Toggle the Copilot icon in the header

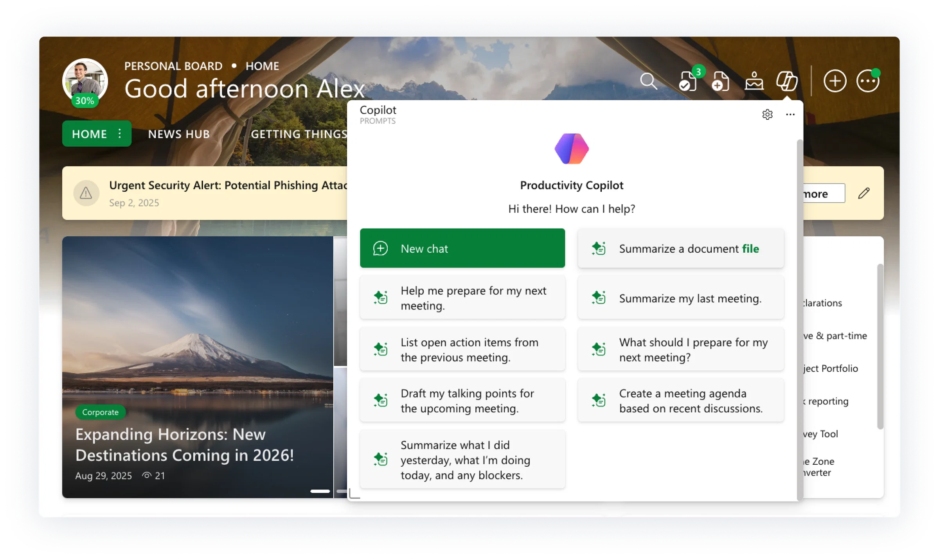tap(787, 81)
